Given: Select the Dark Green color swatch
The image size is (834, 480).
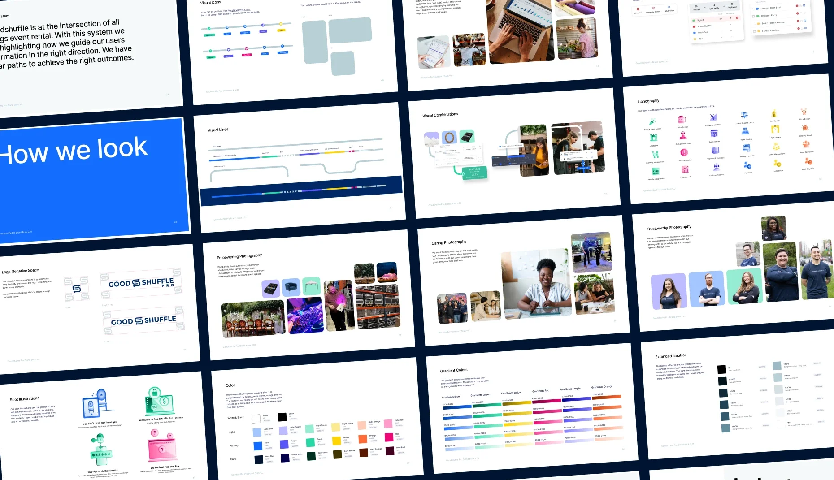Looking at the screenshot, I should (x=311, y=455).
